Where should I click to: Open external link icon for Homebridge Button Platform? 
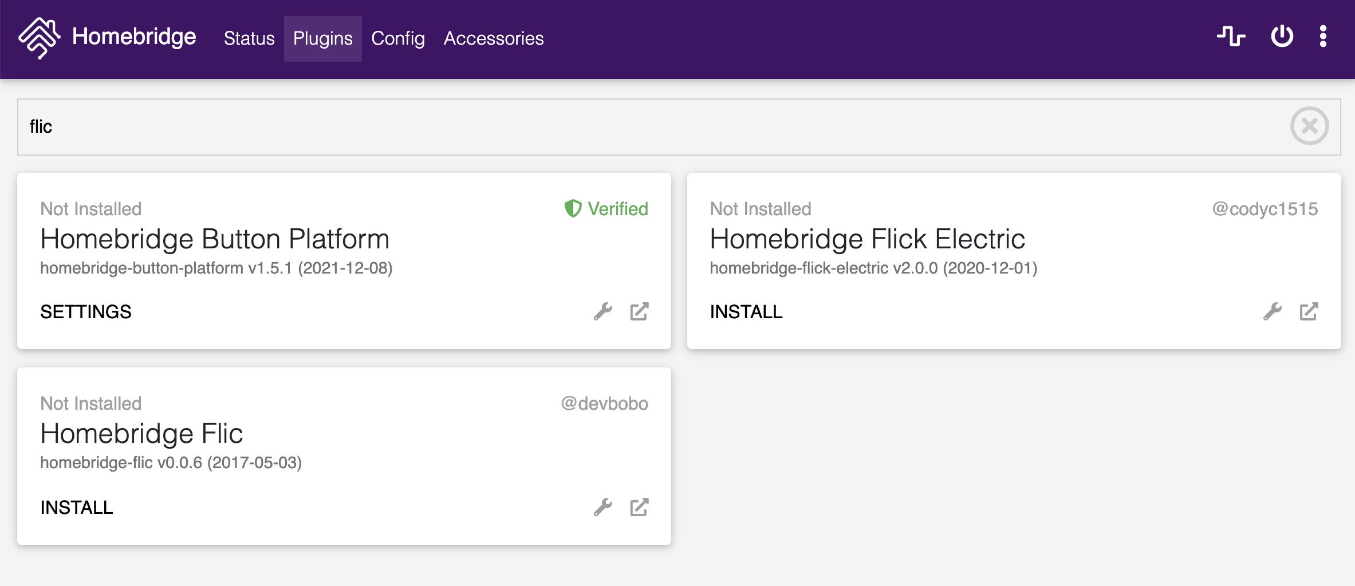[x=639, y=312]
